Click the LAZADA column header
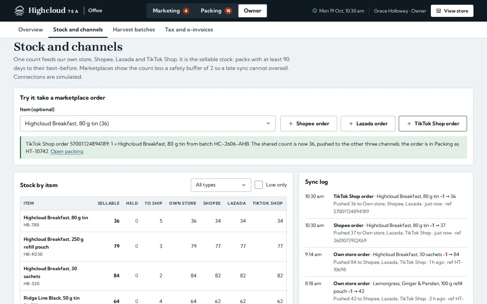Image resolution: width=487 pixels, height=304 pixels. [237, 203]
